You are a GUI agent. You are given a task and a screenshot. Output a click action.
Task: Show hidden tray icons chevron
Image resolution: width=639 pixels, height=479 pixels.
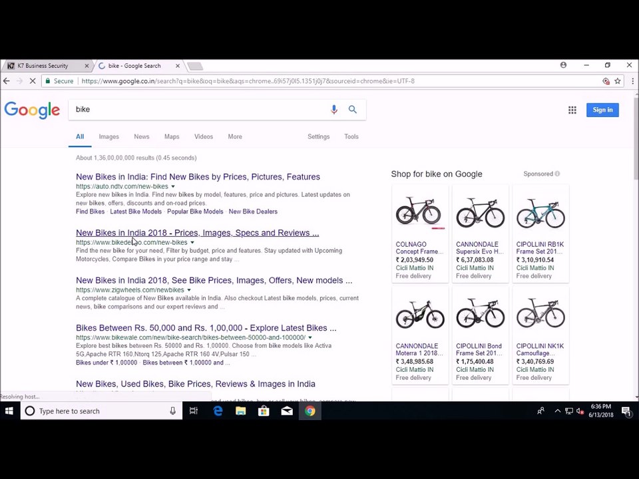pos(557,411)
